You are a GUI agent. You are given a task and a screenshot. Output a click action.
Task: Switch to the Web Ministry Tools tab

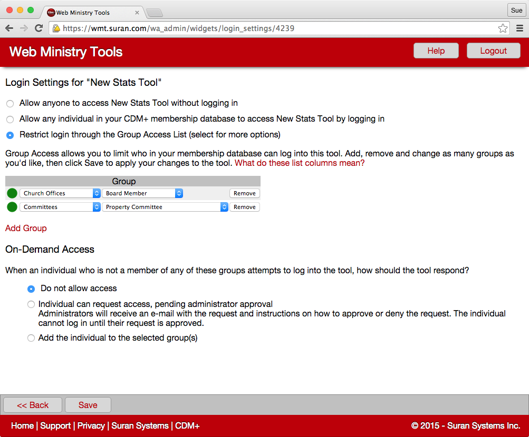click(x=90, y=12)
